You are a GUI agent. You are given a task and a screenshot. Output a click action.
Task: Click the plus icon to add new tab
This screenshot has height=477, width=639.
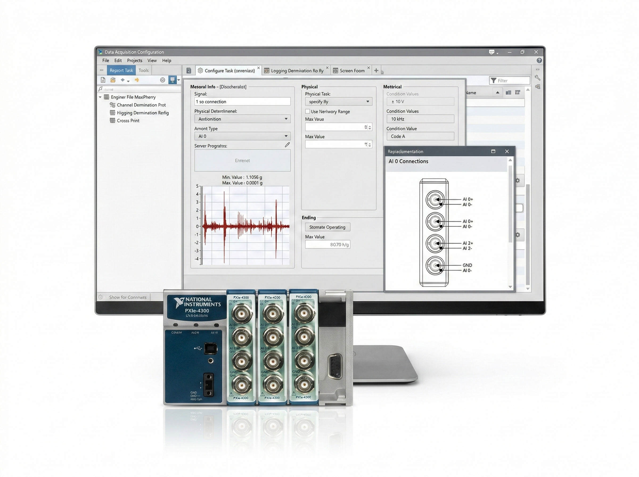pyautogui.click(x=376, y=71)
